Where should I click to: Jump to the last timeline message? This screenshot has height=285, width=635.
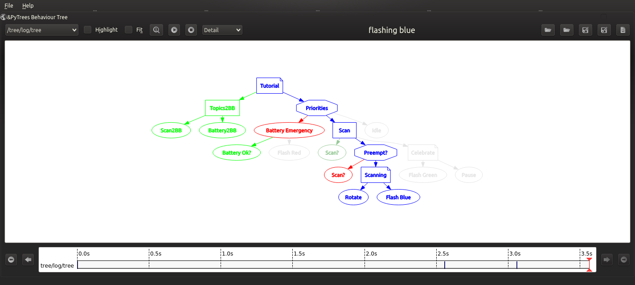tap(623, 260)
